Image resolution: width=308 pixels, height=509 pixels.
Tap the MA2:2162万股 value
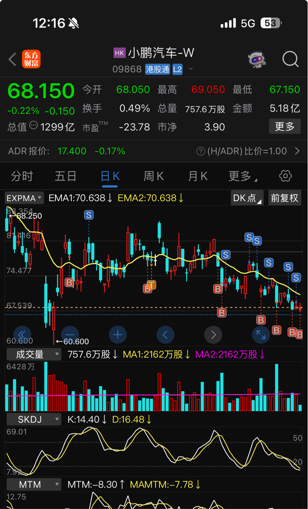[230, 354]
